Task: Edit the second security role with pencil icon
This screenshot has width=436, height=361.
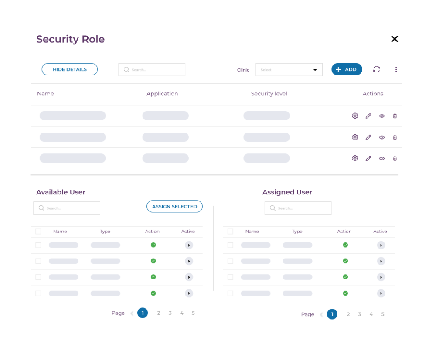Action: click(x=368, y=137)
